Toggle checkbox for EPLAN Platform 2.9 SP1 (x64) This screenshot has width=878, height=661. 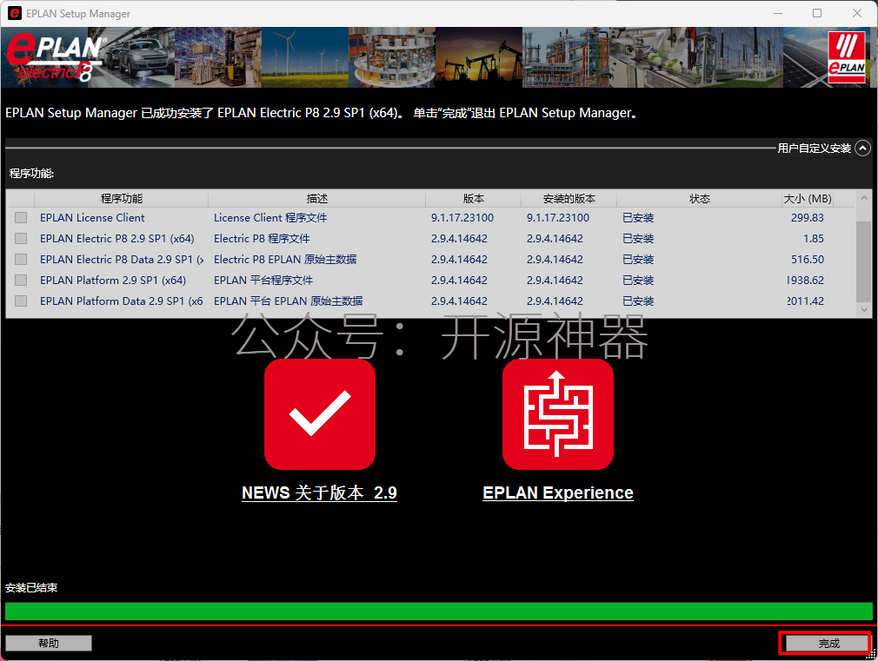point(21,280)
